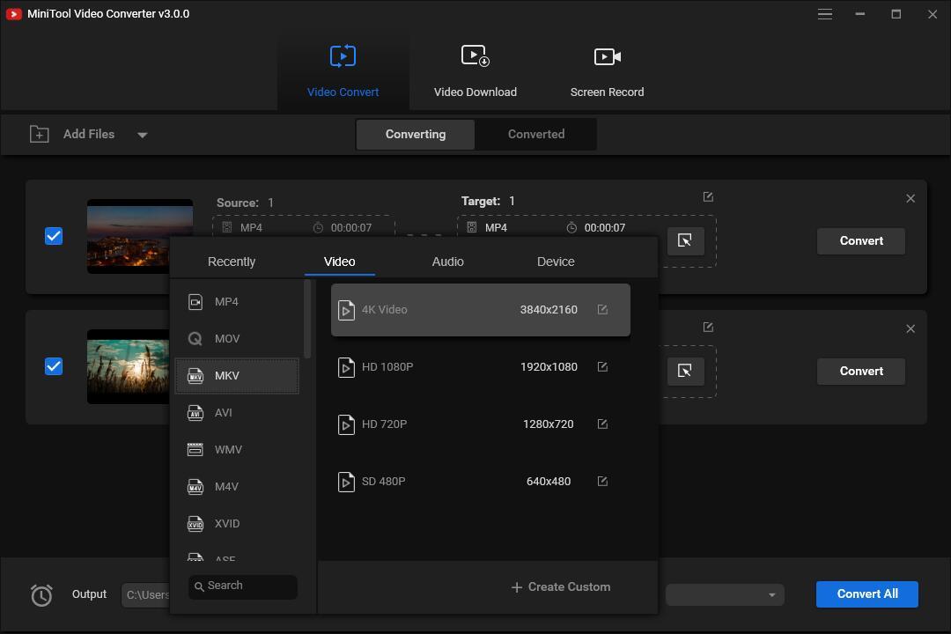Open the Screen Record section

coord(607,71)
